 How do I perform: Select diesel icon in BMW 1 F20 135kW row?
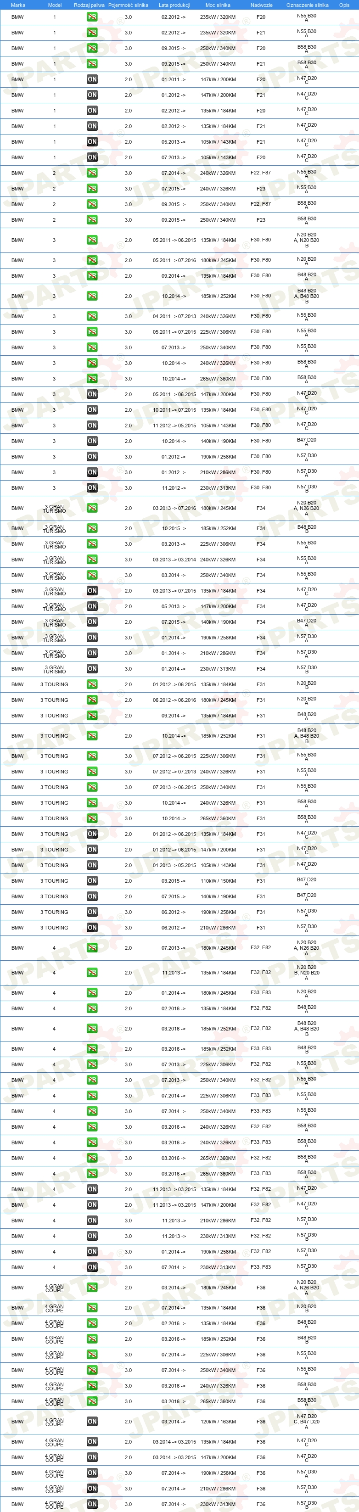tap(92, 110)
